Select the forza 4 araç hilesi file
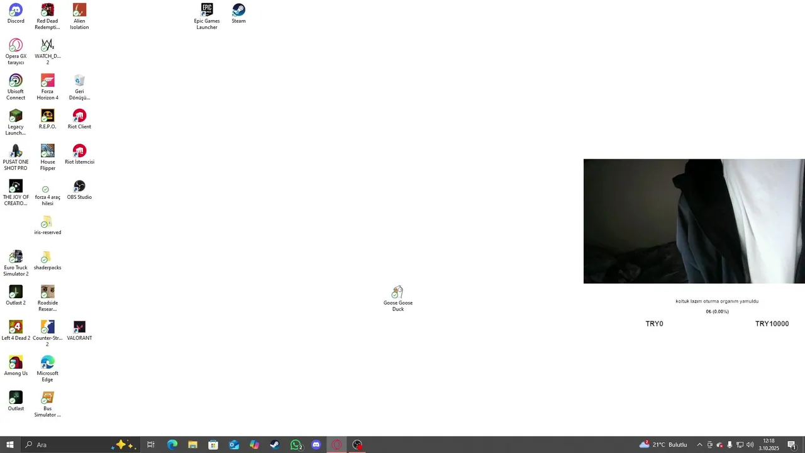 pos(47,193)
